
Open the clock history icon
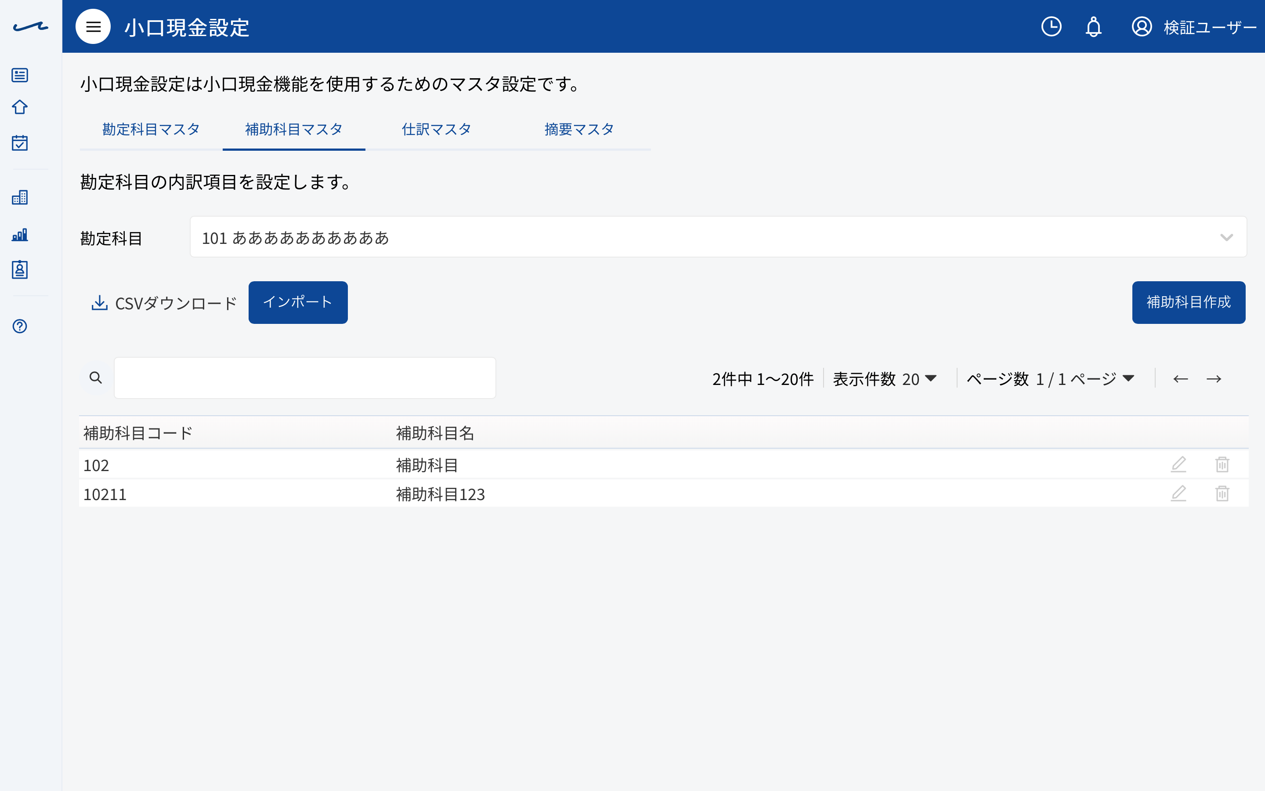coord(1051,27)
